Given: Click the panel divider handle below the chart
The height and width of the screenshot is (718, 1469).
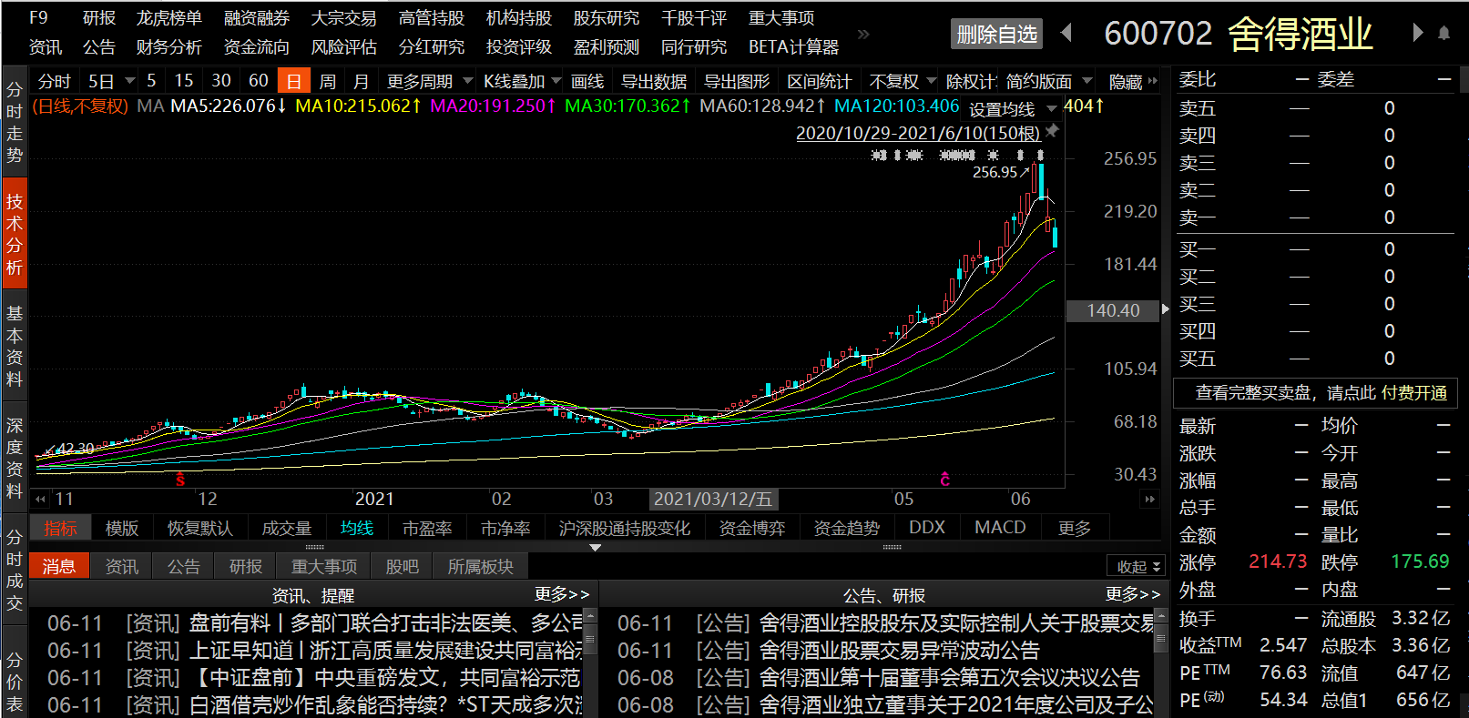Looking at the screenshot, I should 595,547.
